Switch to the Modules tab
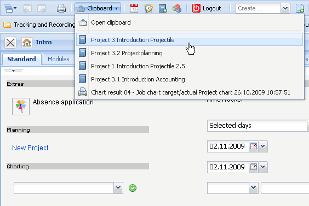The height and width of the screenshot is (206, 309). pos(59,59)
